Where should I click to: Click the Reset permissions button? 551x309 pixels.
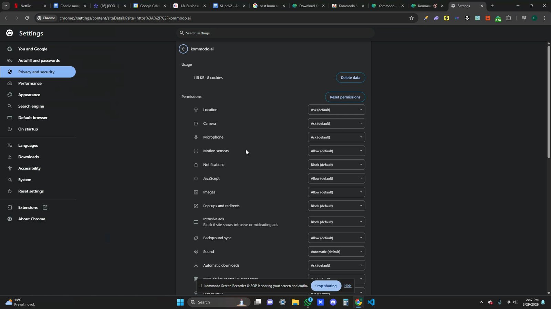(345, 97)
